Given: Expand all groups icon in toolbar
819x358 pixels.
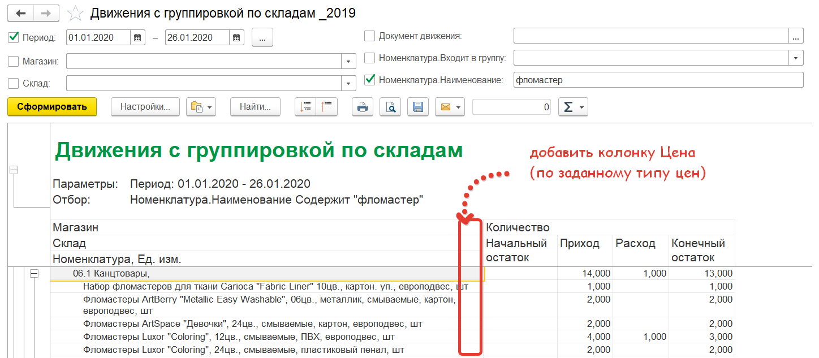Looking at the screenshot, I should pos(306,106).
